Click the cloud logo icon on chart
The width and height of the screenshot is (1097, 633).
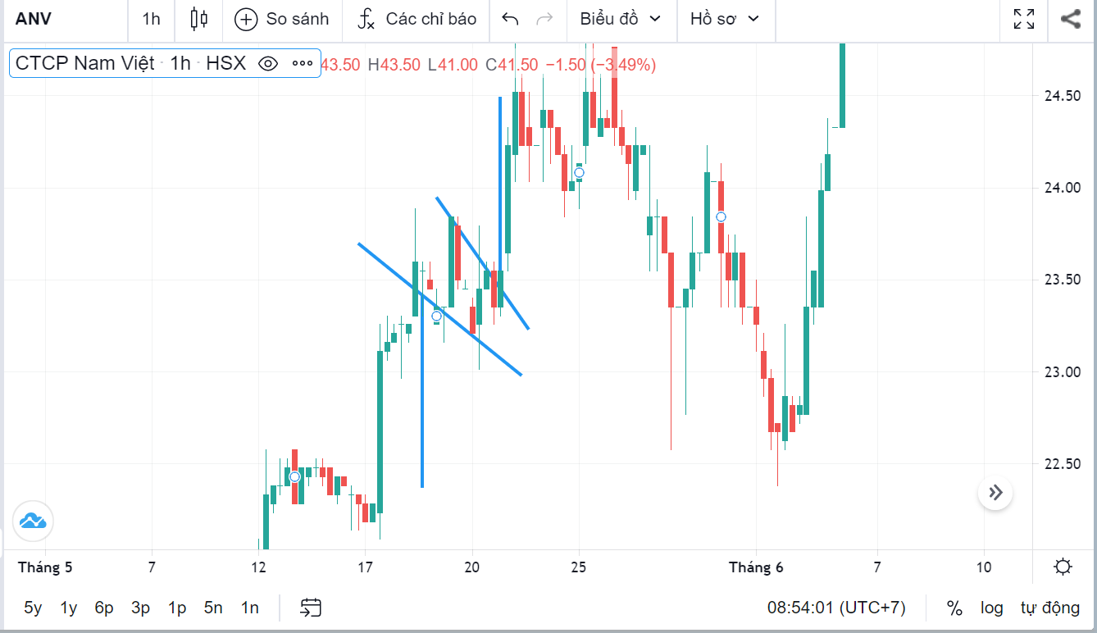32,520
